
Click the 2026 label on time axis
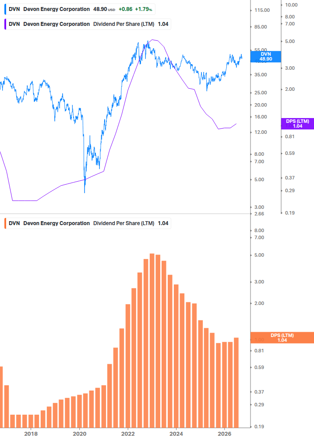click(x=225, y=434)
